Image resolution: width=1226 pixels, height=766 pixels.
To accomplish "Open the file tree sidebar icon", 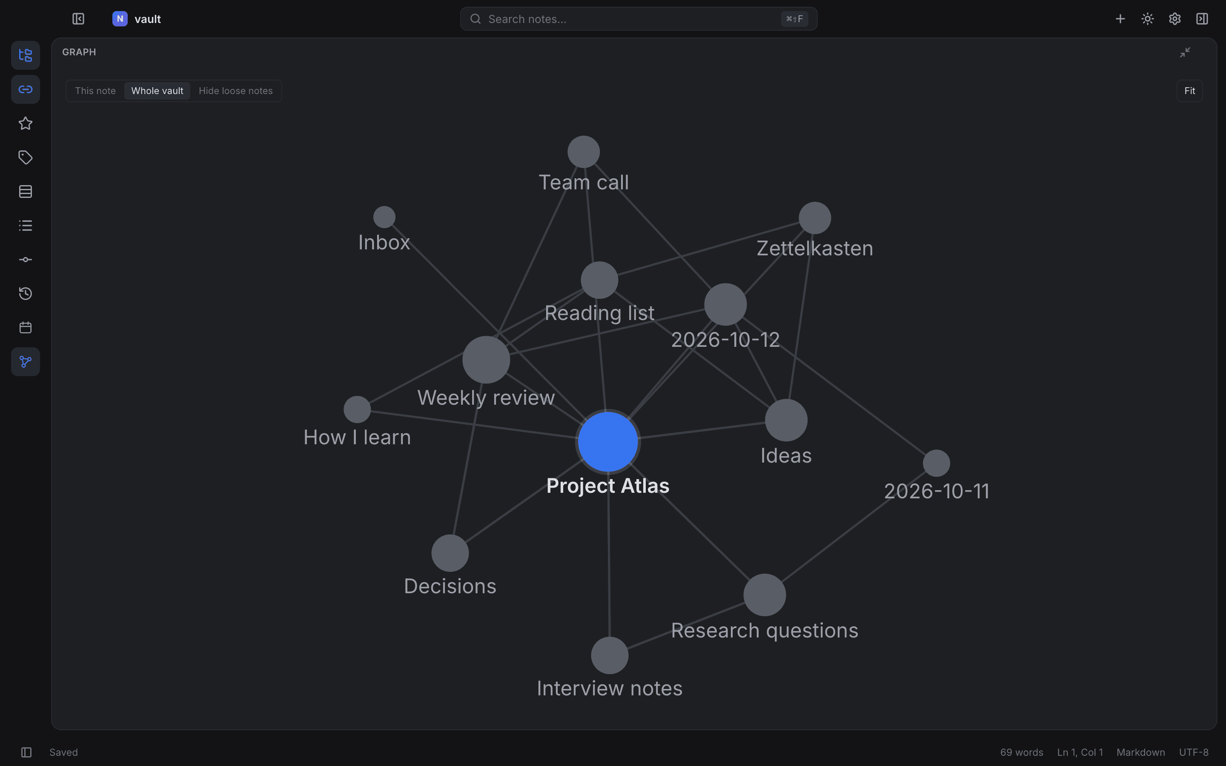I will pos(26,55).
